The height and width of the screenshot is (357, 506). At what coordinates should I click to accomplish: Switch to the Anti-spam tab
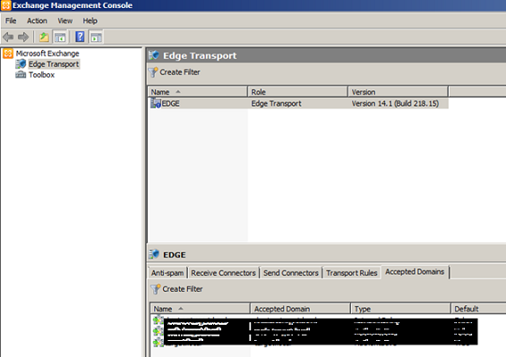click(x=167, y=273)
